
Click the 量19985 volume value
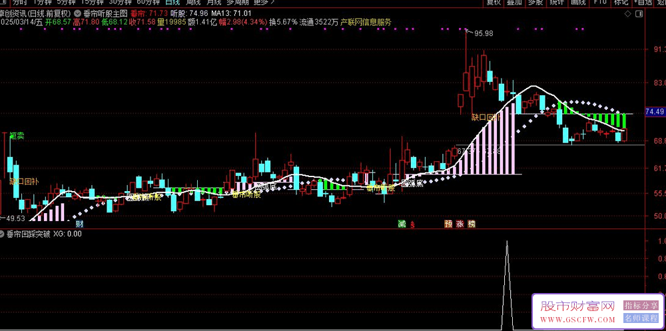coord(172,22)
